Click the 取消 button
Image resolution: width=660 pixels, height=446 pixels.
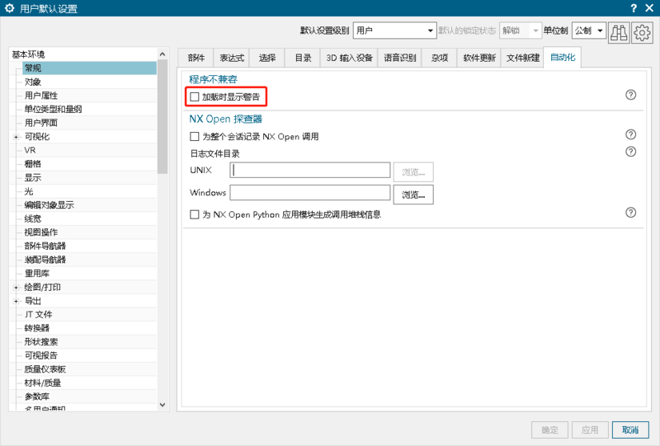[630, 430]
